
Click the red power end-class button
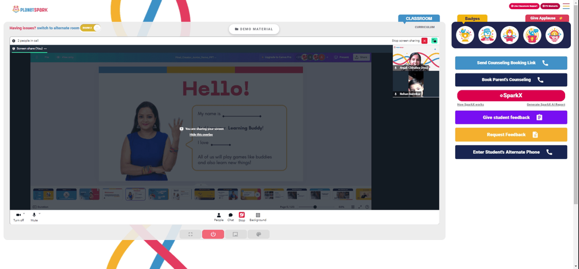coord(213,234)
